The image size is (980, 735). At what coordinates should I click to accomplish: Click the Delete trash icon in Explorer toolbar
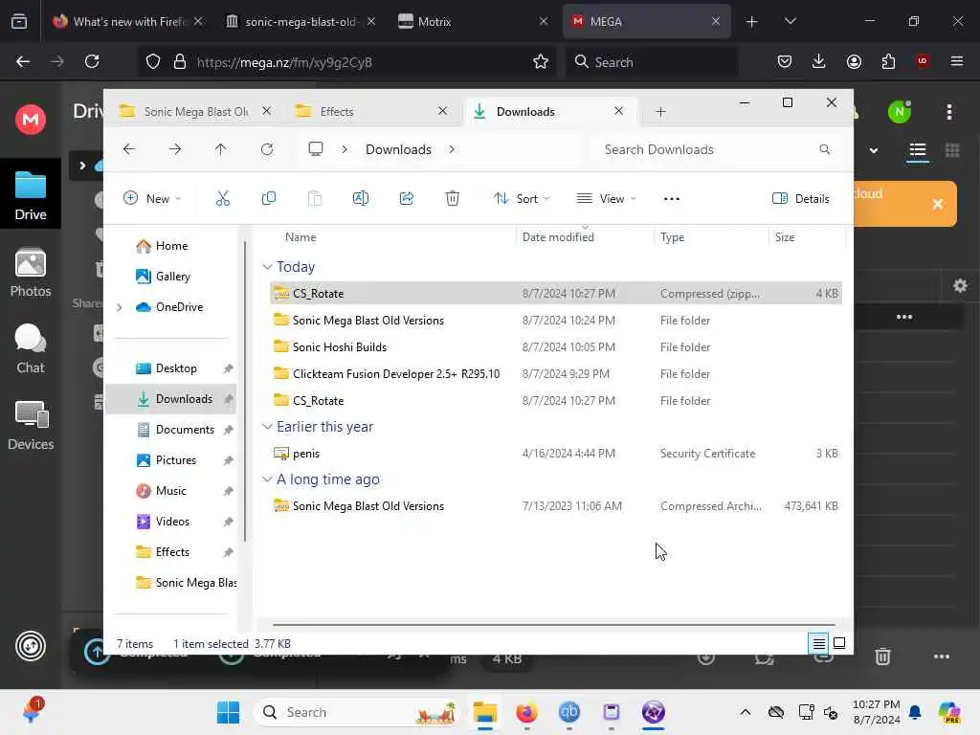click(453, 199)
